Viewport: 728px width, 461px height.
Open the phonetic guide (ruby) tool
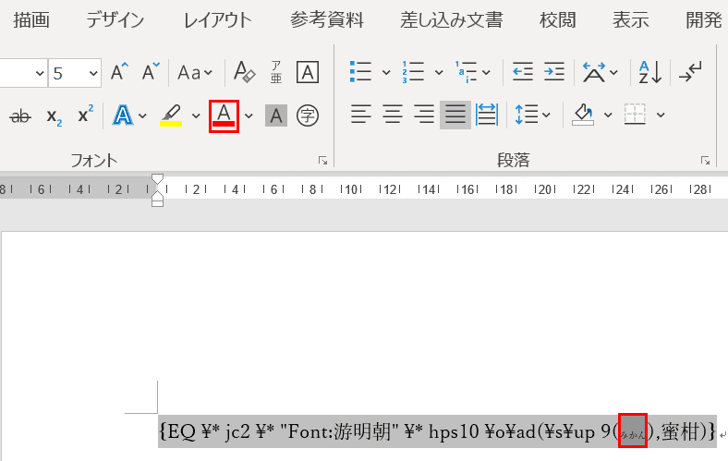(276, 72)
